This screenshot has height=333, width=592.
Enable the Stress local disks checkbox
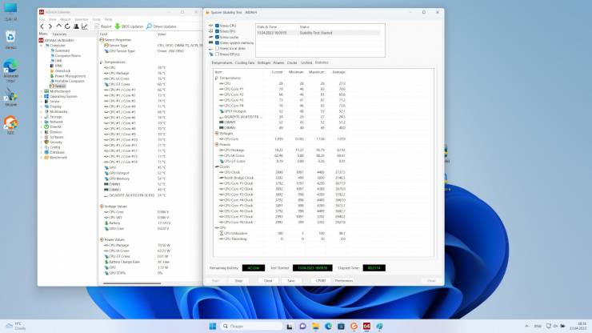(217, 48)
